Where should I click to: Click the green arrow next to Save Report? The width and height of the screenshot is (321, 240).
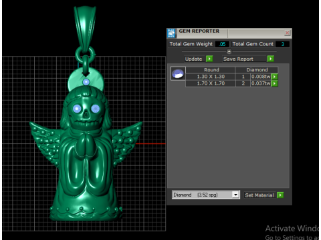click(271, 59)
